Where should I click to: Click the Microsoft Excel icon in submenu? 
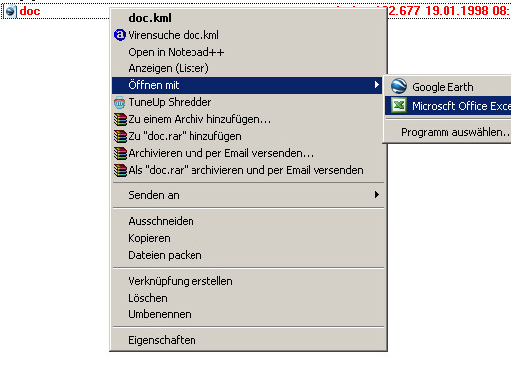click(x=399, y=106)
